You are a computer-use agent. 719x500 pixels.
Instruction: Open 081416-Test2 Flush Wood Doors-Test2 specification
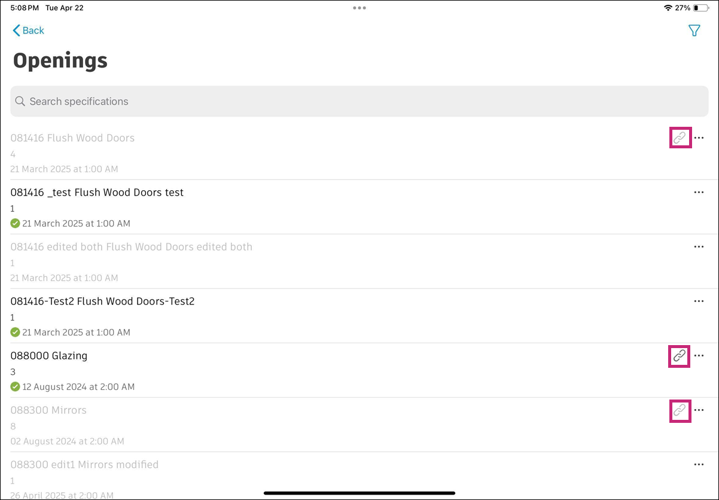tap(102, 301)
